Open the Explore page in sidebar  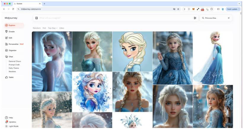tap(14, 25)
